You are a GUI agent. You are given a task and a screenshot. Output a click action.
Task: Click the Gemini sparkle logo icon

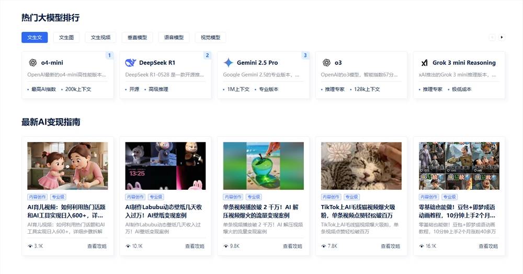[x=228, y=62]
